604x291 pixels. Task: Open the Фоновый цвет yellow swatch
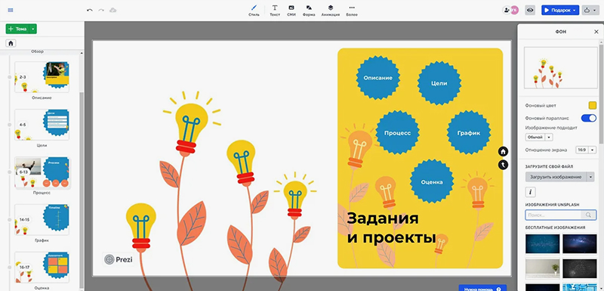click(592, 105)
